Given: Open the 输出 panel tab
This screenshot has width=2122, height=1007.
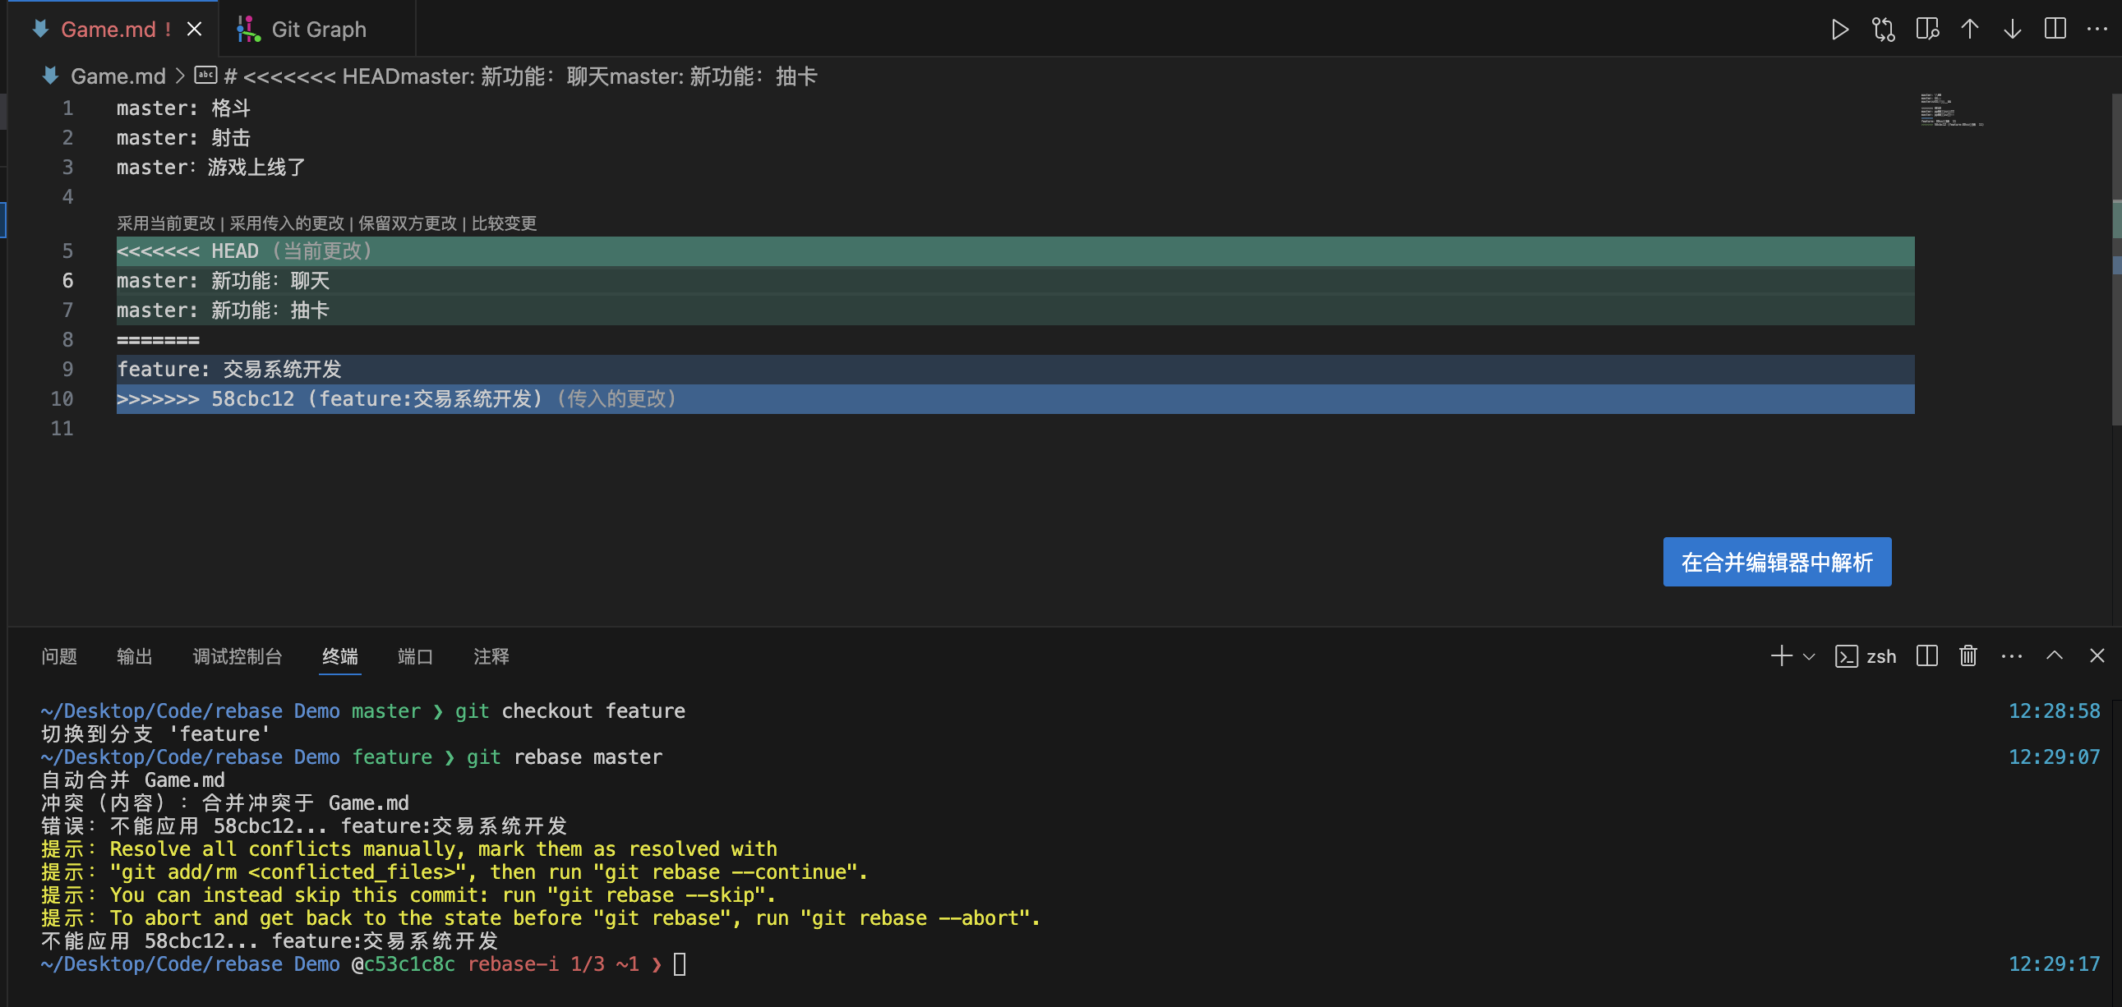Looking at the screenshot, I should pyautogui.click(x=134, y=656).
